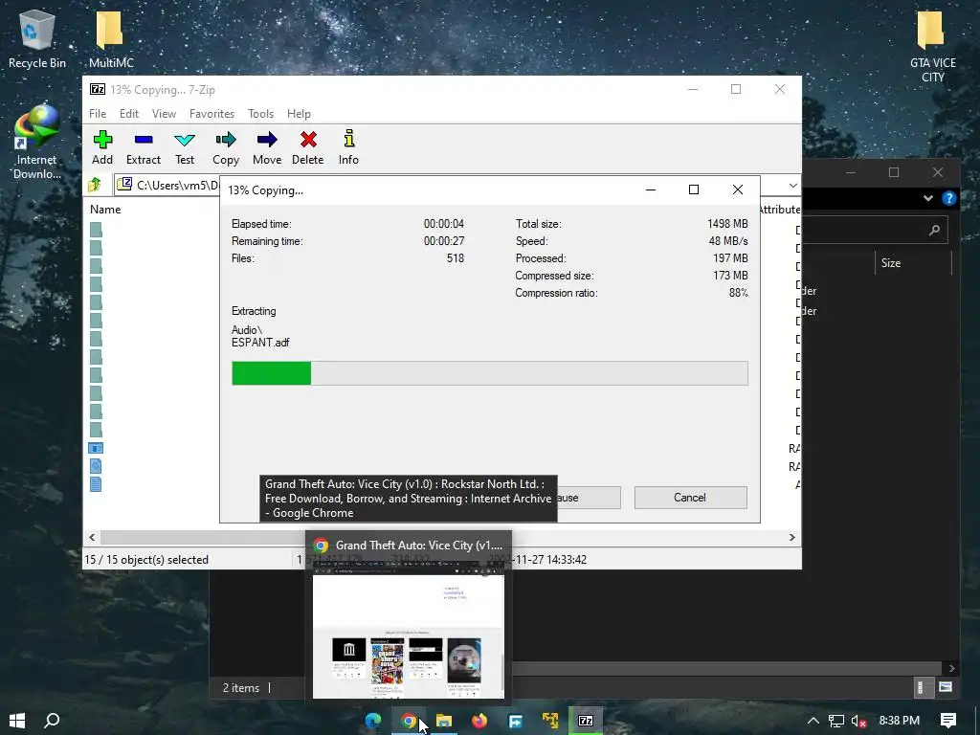Viewport: 980px width, 735px height.
Task: Click the right scroll arrow in Explorer window
Action: (951, 668)
